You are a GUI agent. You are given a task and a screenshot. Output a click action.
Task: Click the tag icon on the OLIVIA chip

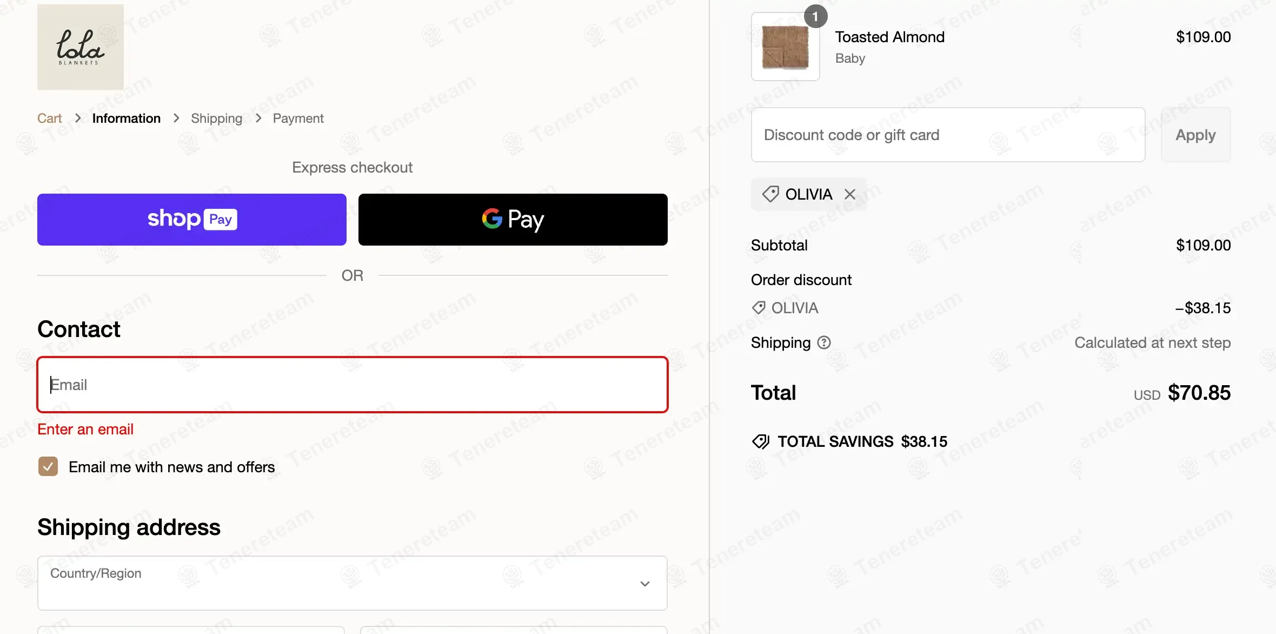tap(770, 194)
